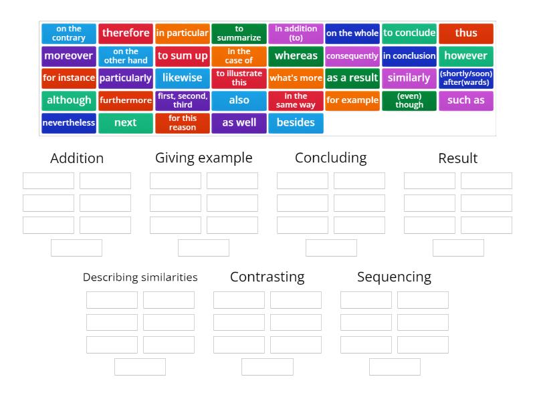
Task: Click the bottom slot under Result
Action: point(458,247)
